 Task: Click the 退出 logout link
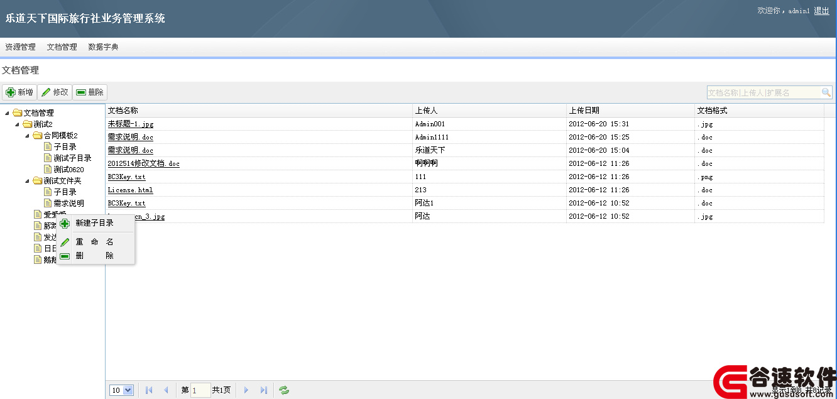821,11
